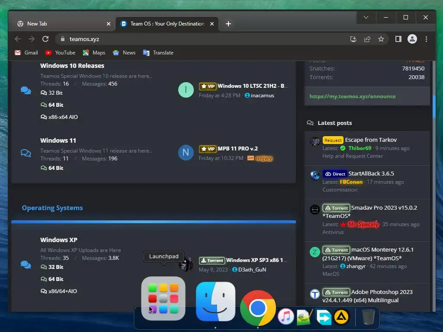
Task: Open the Antivirus category link
Action: click(333, 232)
